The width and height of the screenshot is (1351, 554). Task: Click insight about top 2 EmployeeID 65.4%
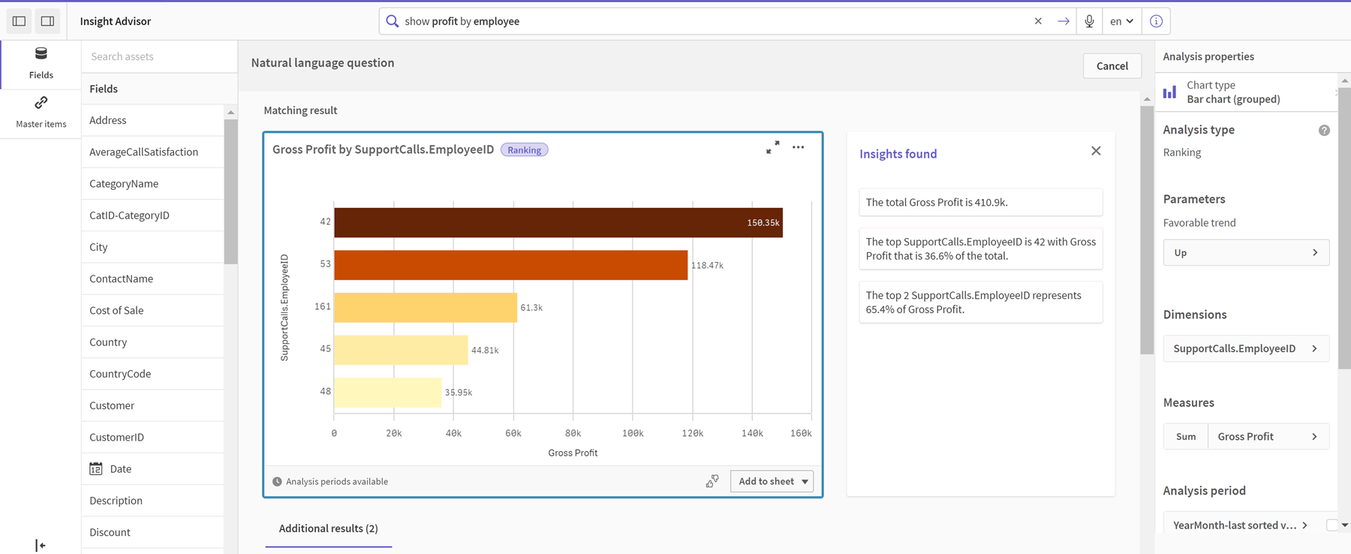[x=980, y=302]
